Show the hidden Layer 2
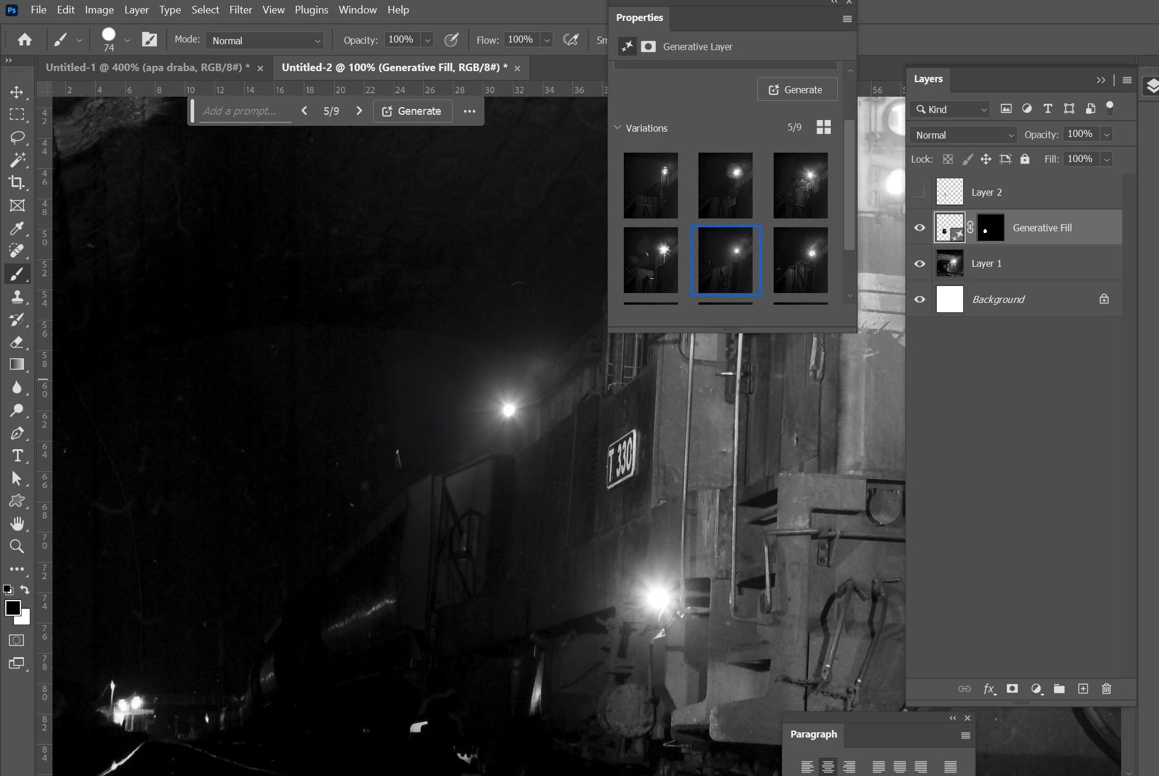The height and width of the screenshot is (776, 1159). [919, 192]
